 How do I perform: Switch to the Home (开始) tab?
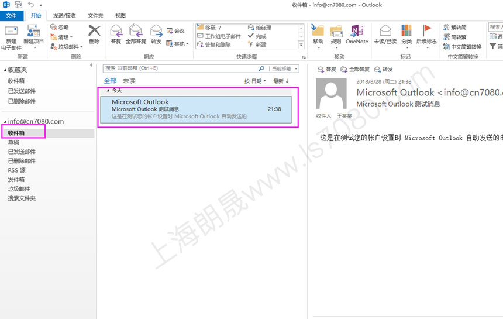pyautogui.click(x=36, y=15)
